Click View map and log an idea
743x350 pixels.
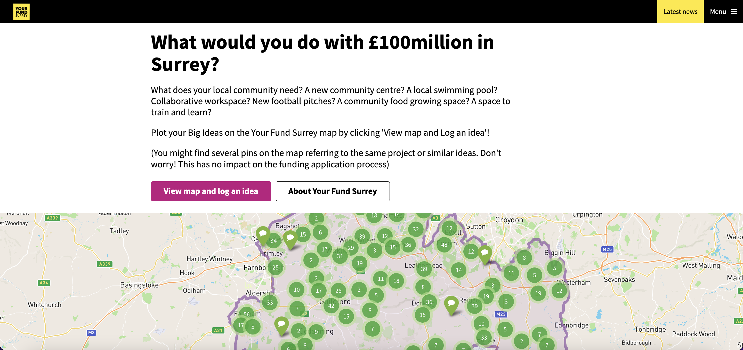(x=211, y=191)
